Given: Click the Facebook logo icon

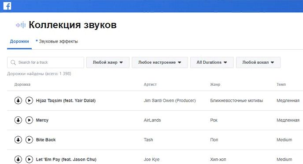Looking at the screenshot, I should 7,6.
